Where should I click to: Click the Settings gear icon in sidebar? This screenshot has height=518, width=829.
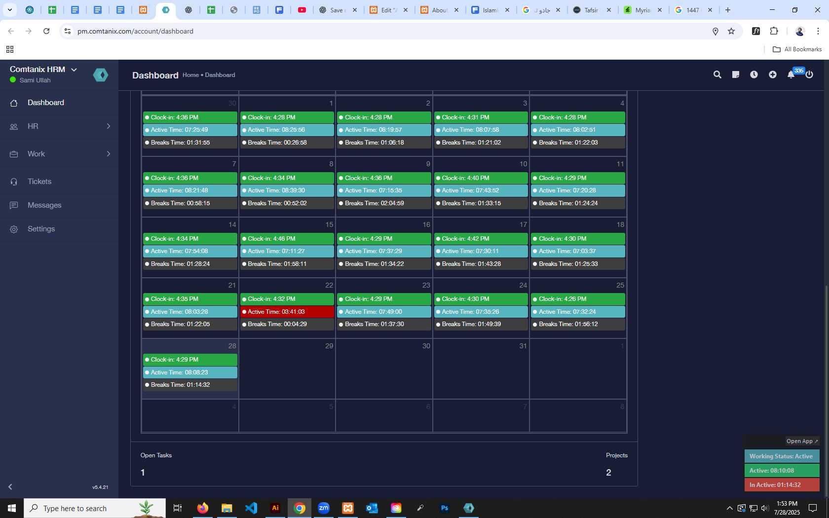coord(14,229)
